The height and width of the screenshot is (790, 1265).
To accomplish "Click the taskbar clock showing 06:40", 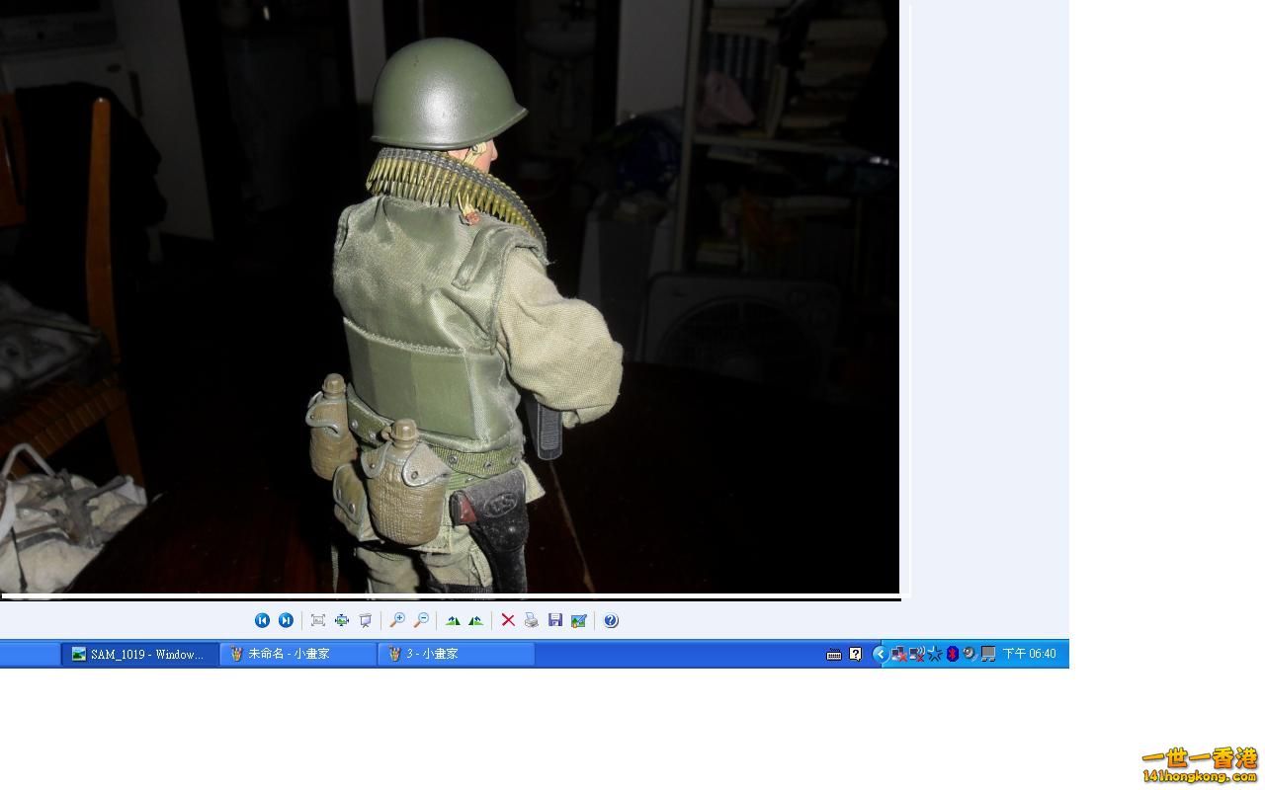I will (x=1029, y=654).
